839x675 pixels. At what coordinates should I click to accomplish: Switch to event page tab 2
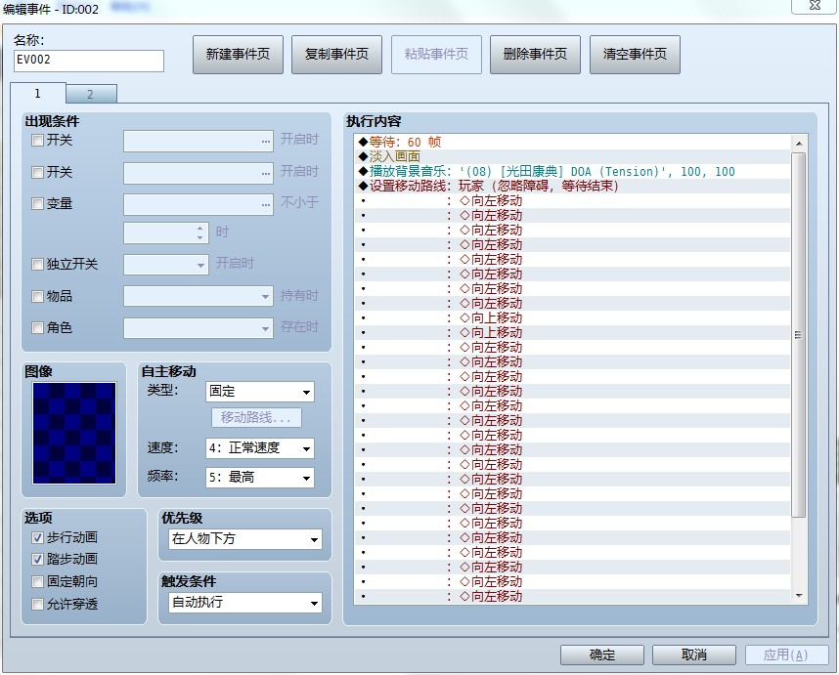coord(90,94)
